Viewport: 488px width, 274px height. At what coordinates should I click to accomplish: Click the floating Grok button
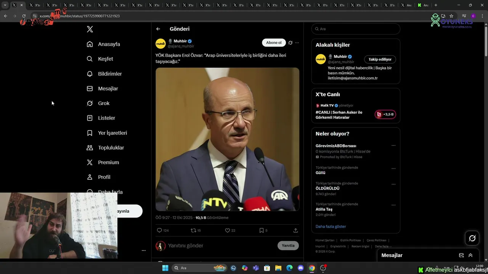pyautogui.click(x=472, y=238)
